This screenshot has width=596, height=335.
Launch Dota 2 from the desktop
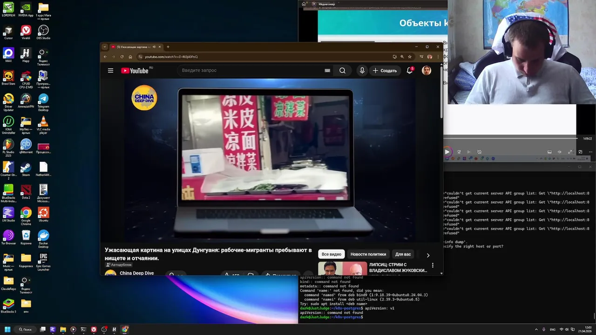26,192
